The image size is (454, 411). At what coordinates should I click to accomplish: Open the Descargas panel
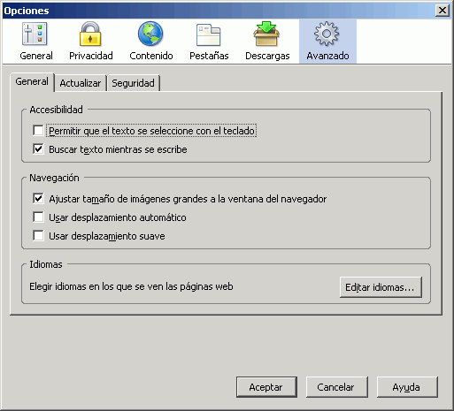[x=267, y=42]
